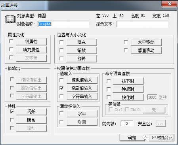This screenshot has width=178, height=145.
Task: Check the 旋转 checkbox
Action: [x=61, y=58]
